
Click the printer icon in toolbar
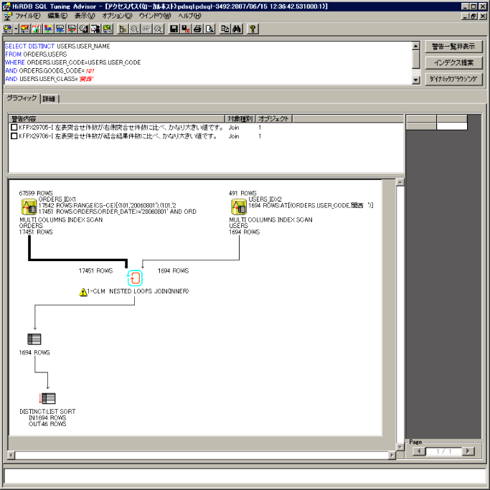click(x=197, y=29)
